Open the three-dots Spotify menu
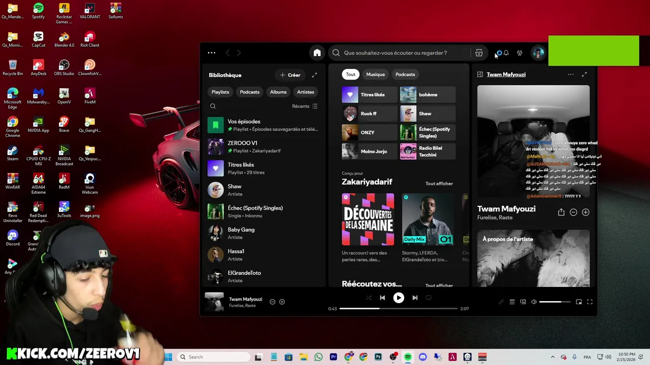The width and height of the screenshot is (650, 365). pyautogui.click(x=211, y=53)
